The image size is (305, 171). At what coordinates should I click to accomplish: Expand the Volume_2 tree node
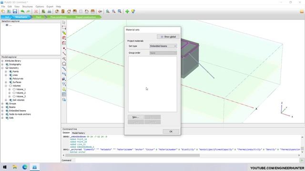[10, 93]
